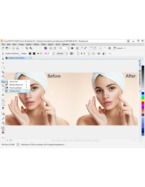Select the Fill bucket tool
This screenshot has height=187, width=145.
pos(3,123)
